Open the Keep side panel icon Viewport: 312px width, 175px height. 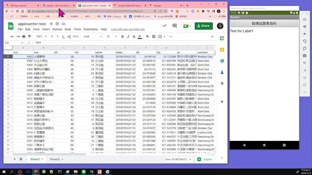pyautogui.click(x=222, y=50)
